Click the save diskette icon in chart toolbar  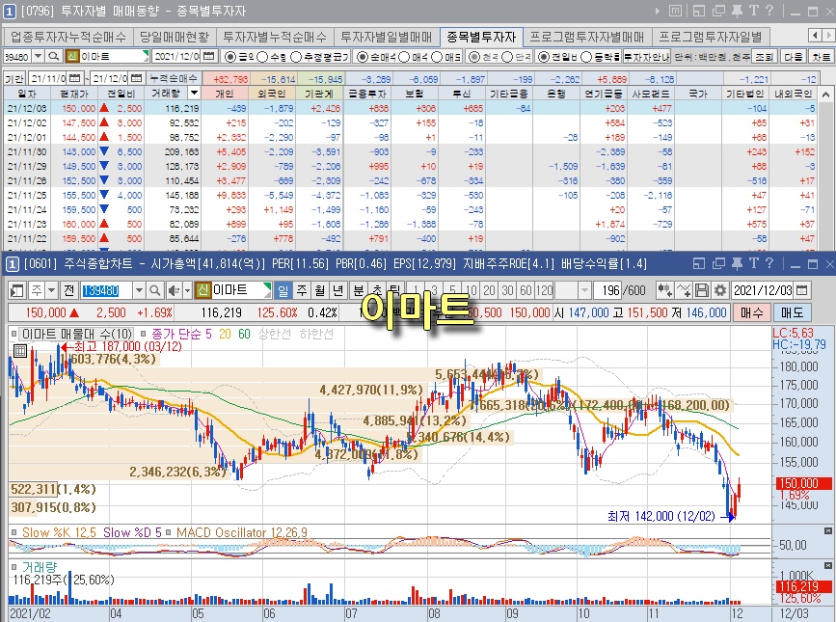tap(702, 290)
